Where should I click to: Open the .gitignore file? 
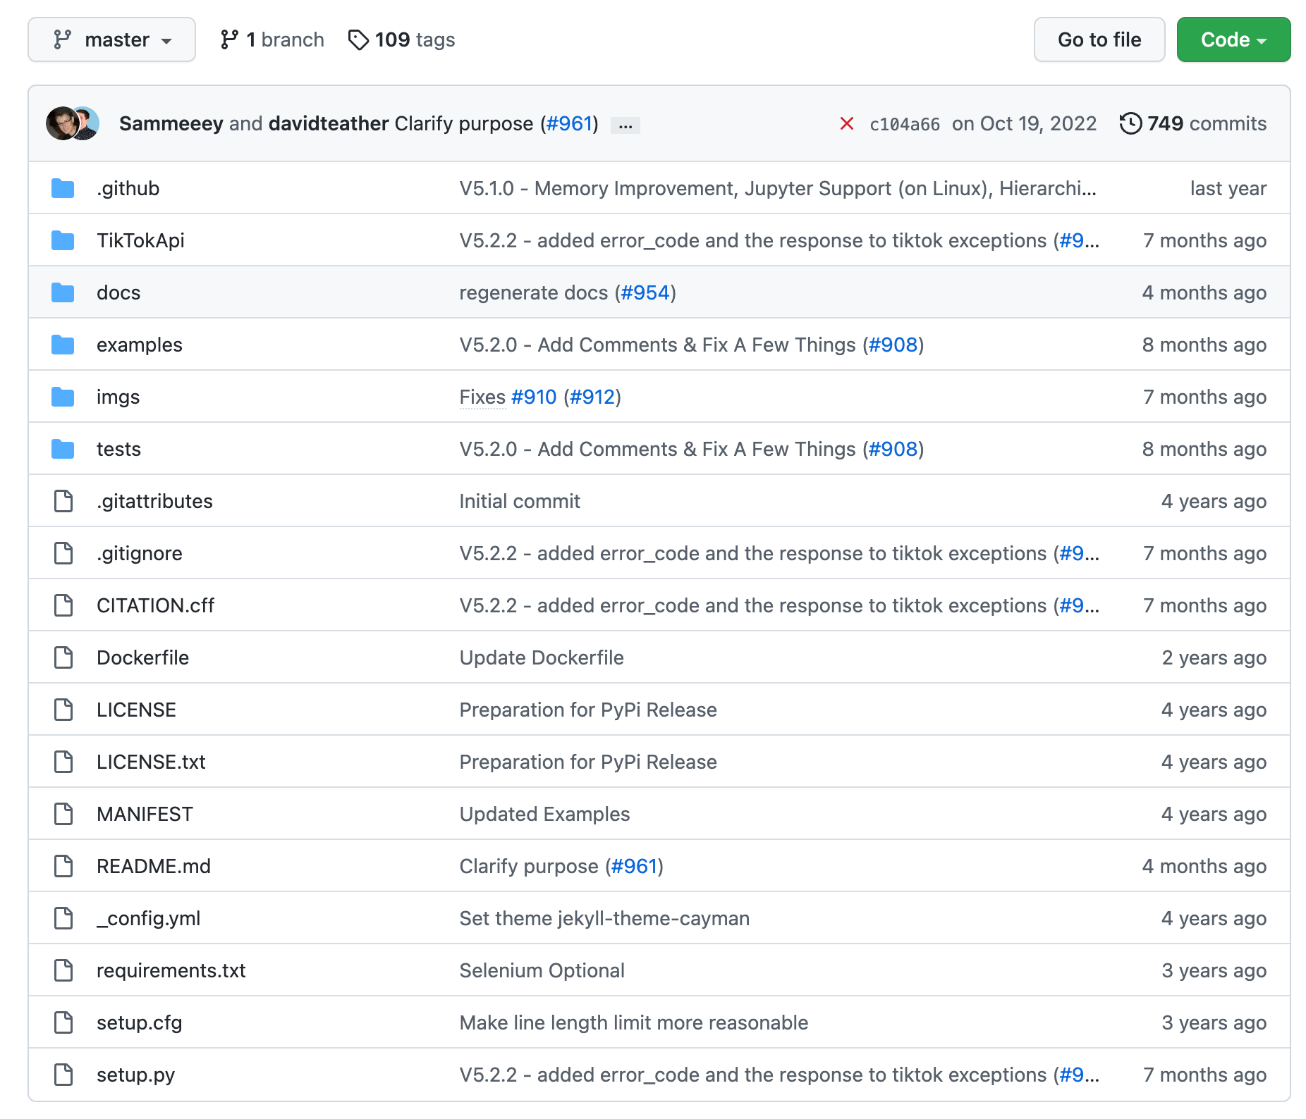pos(140,553)
